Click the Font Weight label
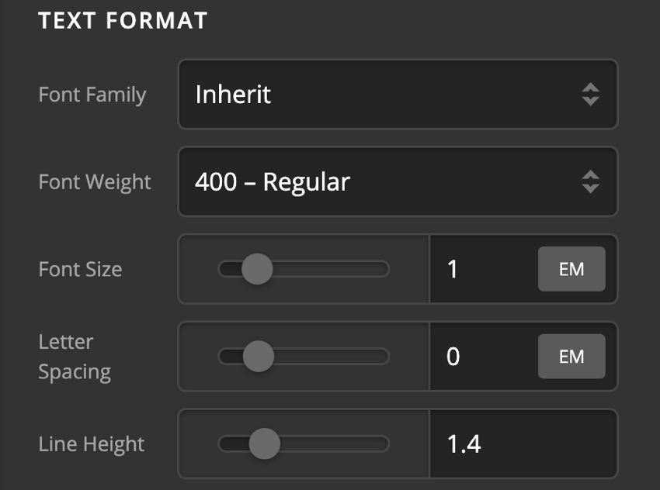The width and height of the screenshot is (660, 490). click(95, 182)
